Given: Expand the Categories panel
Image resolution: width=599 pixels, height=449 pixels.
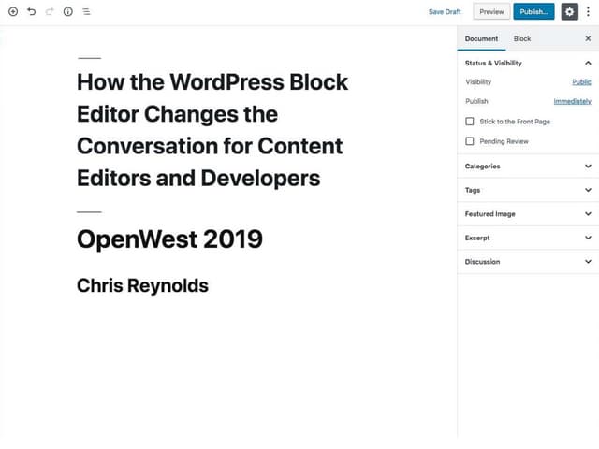Looking at the screenshot, I should pyautogui.click(x=588, y=167).
